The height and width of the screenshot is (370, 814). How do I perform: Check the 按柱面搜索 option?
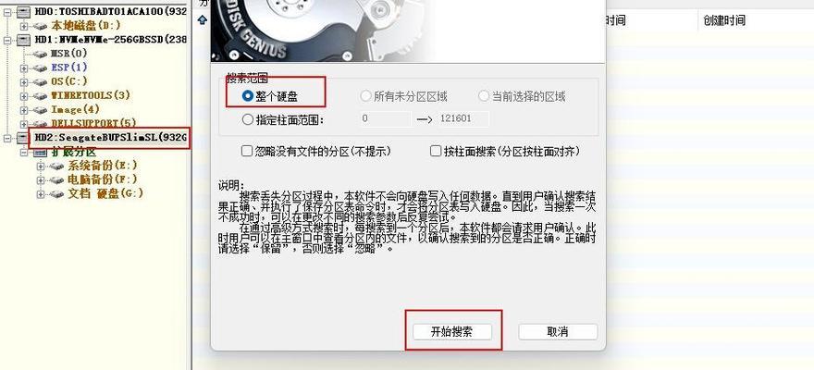tap(436, 151)
